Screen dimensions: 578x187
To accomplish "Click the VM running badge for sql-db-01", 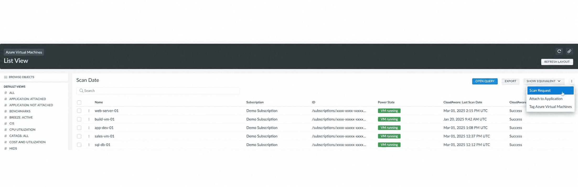I will (389, 145).
